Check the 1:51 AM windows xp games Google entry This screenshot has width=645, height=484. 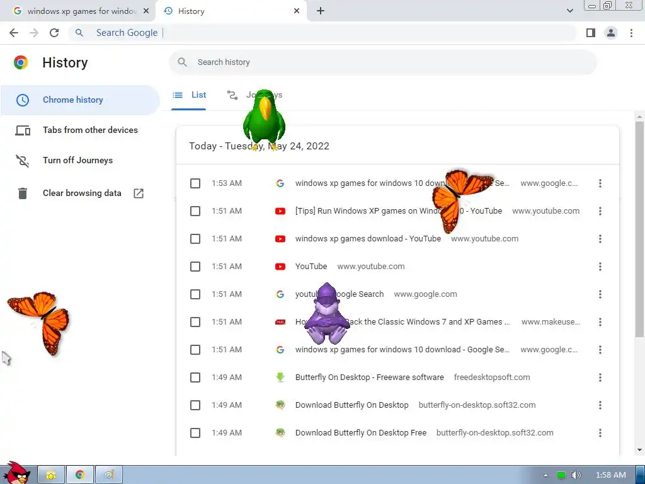pos(195,350)
